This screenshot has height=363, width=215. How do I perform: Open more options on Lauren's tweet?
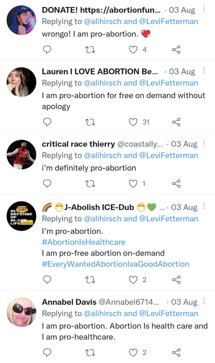pos(204,71)
